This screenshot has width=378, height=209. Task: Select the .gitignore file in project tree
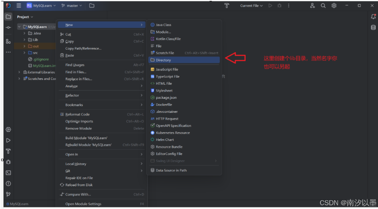pyautogui.click(x=40, y=59)
